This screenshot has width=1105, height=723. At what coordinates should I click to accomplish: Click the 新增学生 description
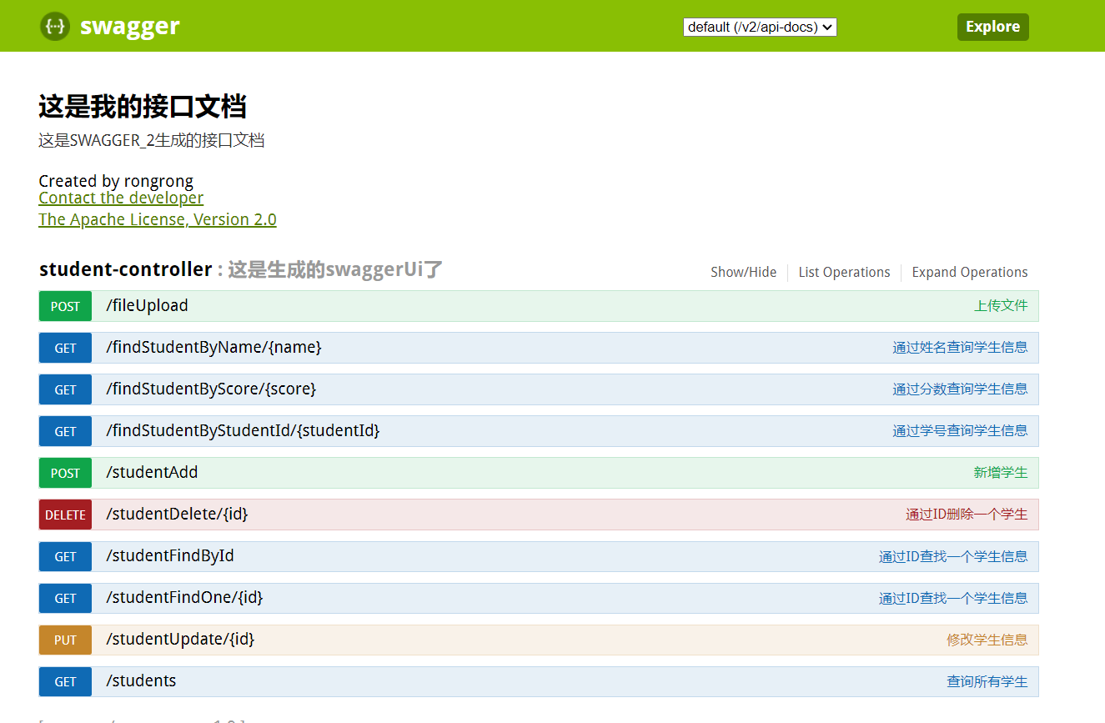(x=1001, y=472)
